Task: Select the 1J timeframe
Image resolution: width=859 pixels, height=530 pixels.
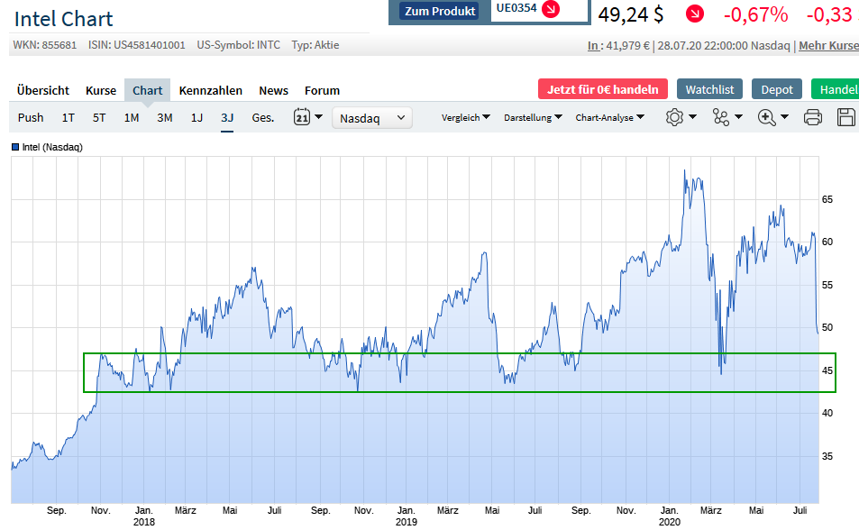Action: pyautogui.click(x=196, y=118)
